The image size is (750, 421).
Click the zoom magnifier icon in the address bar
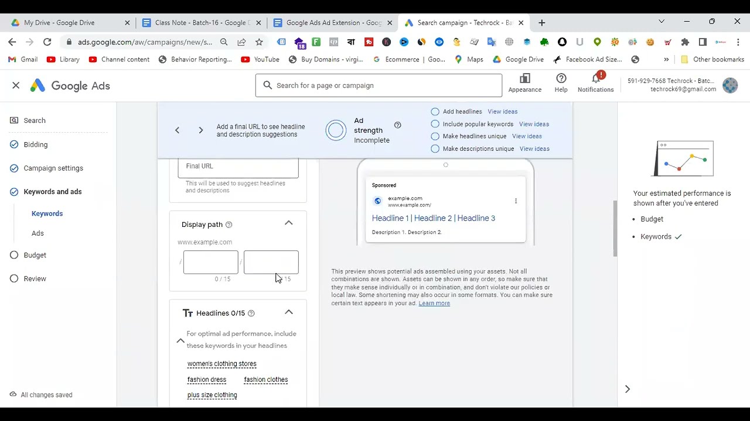224,42
